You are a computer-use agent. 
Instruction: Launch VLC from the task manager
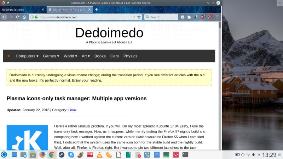point(100,154)
